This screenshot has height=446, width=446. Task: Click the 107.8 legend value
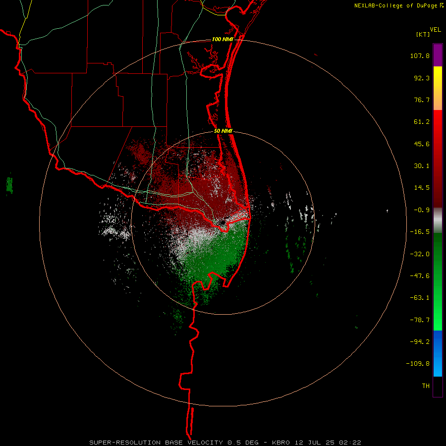point(420,56)
